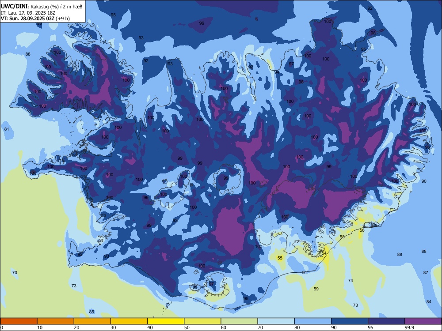Click the '58' humidity value on the map

tap(342, 237)
